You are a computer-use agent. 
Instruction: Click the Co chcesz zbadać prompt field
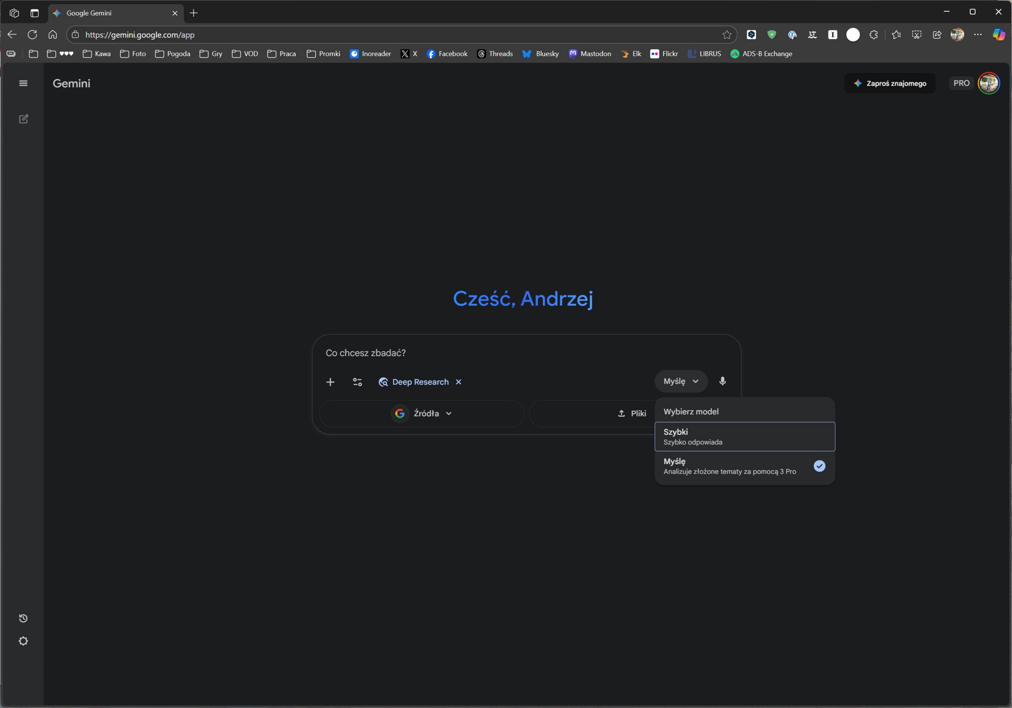pos(485,353)
